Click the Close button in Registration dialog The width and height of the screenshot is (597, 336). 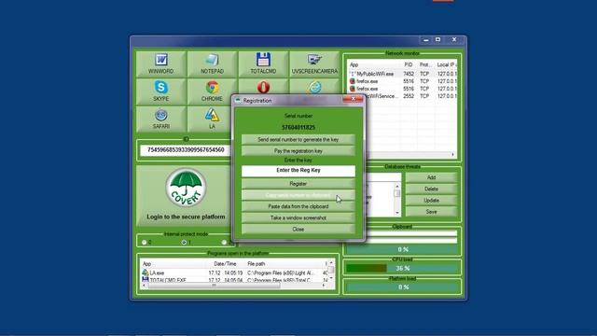298,230
